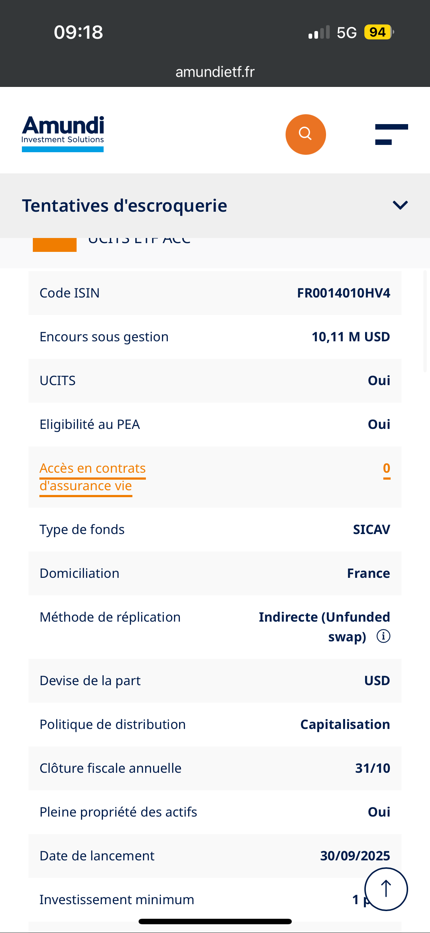Click the Encours sous gestion value
Screen dimensions: 430x933
(x=350, y=337)
